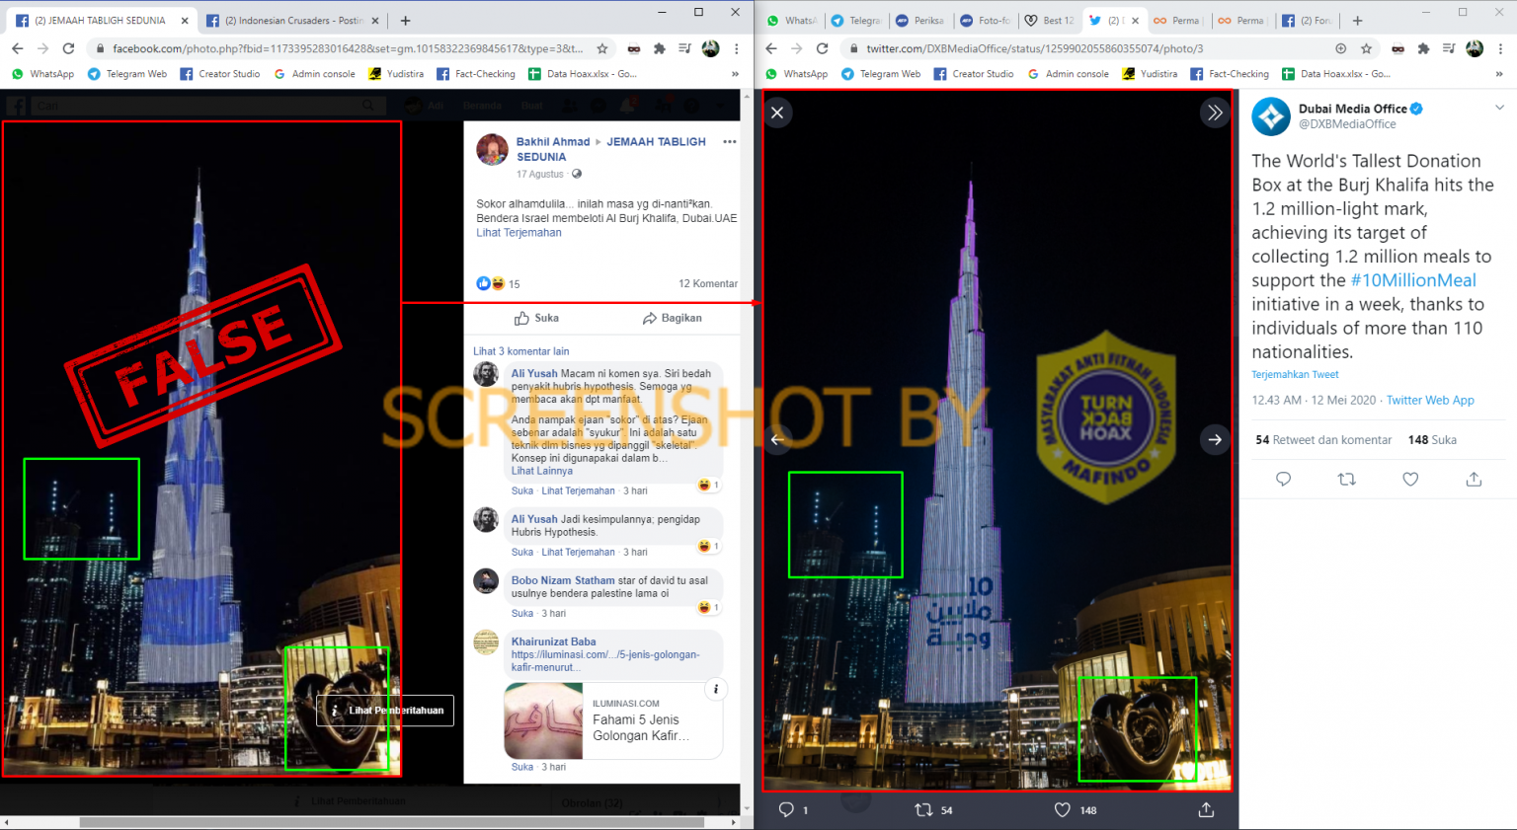Click heart icon showing 148 below photo
This screenshot has width=1517, height=830.
point(1062,809)
